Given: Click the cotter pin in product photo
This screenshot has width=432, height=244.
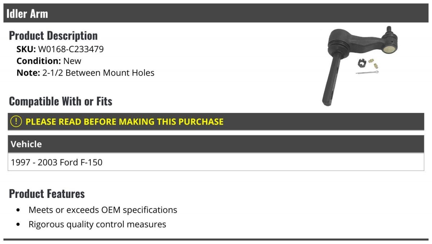Looking at the screenshot, I should pos(367,72).
